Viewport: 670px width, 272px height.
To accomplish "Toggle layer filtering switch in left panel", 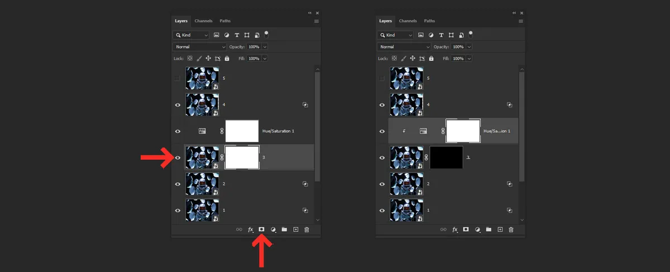I will point(266,34).
